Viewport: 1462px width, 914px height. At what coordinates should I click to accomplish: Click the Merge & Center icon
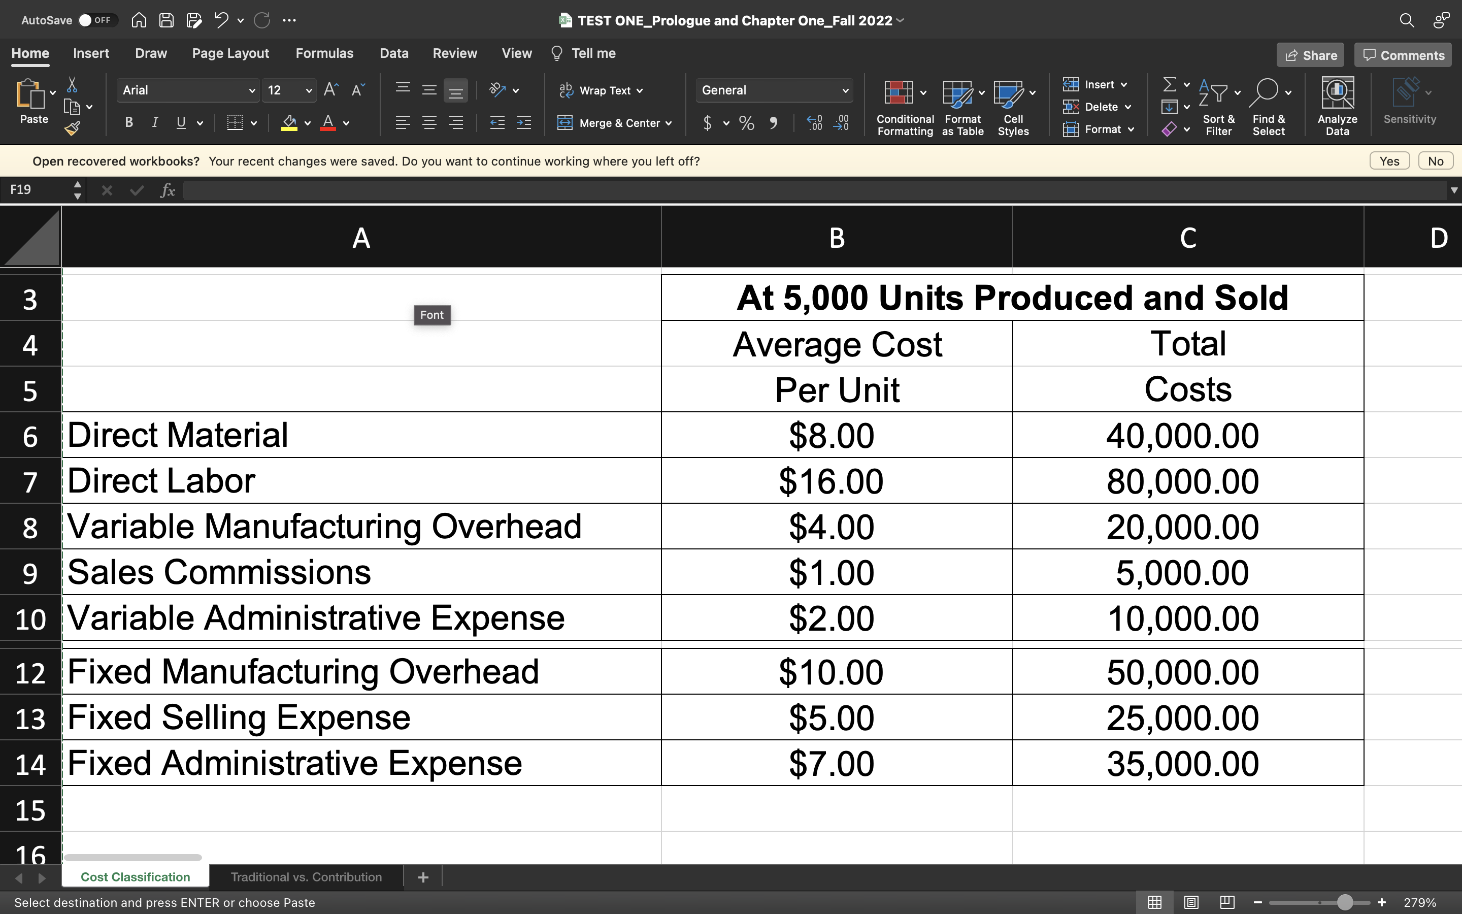[x=566, y=123]
